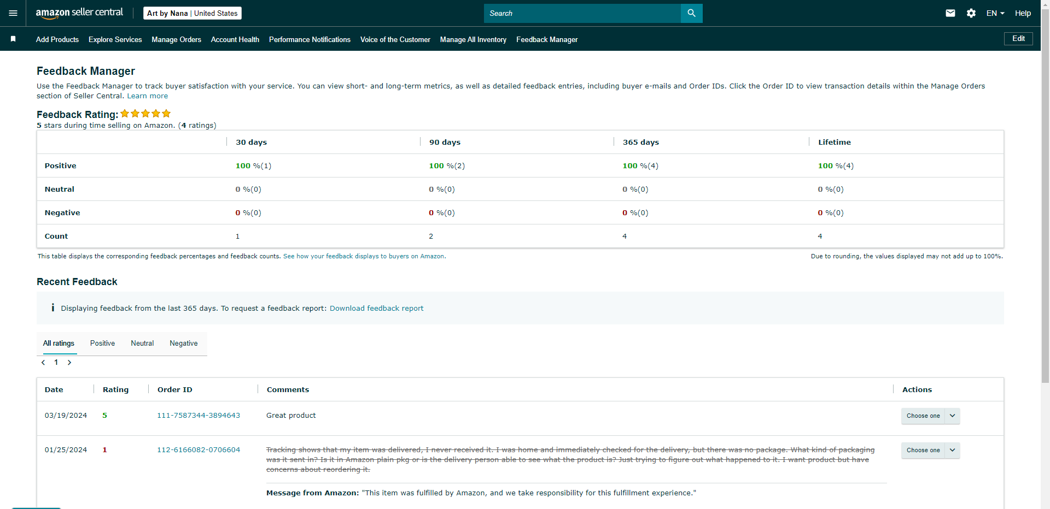Go to Manage All Inventory

tap(474, 39)
